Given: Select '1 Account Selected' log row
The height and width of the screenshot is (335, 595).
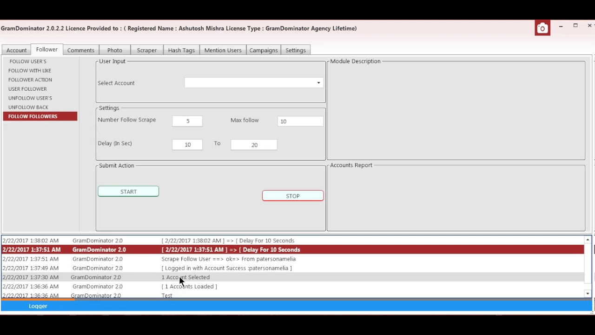Looking at the screenshot, I should (x=292, y=277).
